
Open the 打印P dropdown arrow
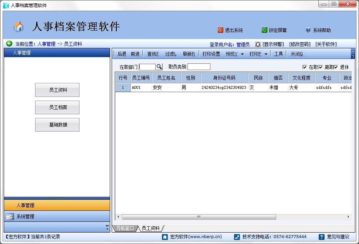point(266,54)
